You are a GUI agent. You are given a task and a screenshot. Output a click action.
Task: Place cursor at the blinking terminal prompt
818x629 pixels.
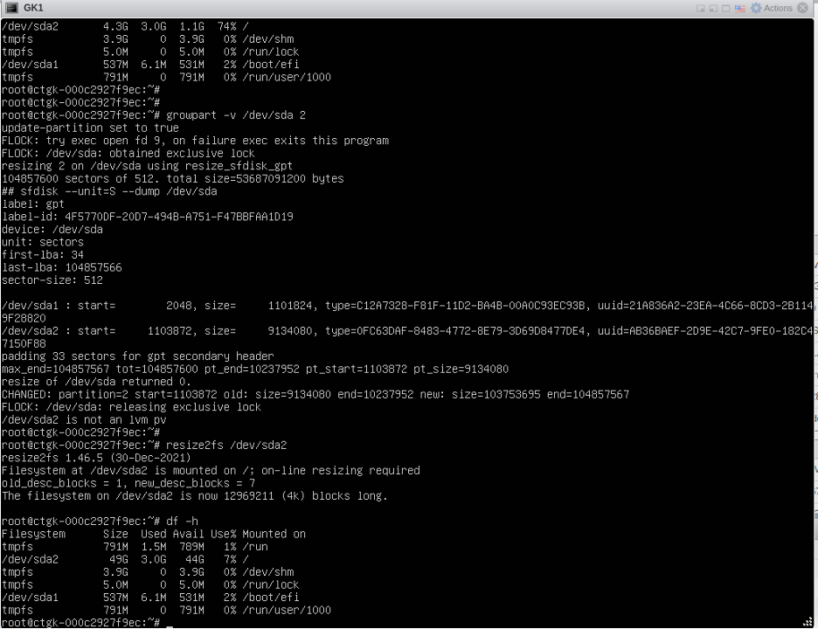click(166, 622)
